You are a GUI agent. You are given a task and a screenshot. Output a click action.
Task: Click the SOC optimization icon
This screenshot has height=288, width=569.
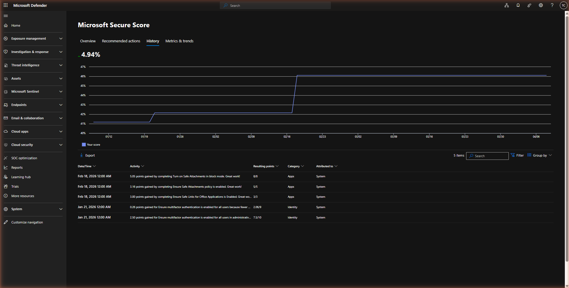point(6,158)
